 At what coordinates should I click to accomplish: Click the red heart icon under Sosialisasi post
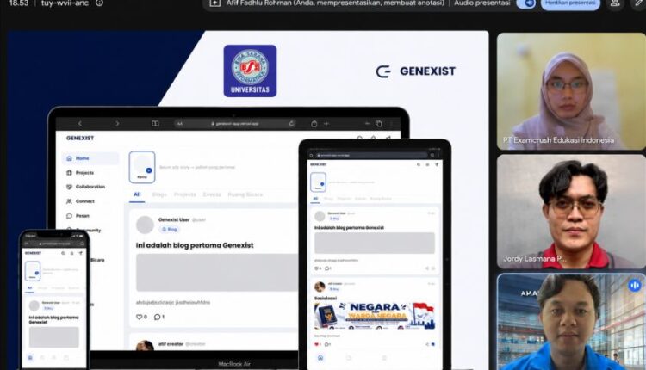(317, 344)
